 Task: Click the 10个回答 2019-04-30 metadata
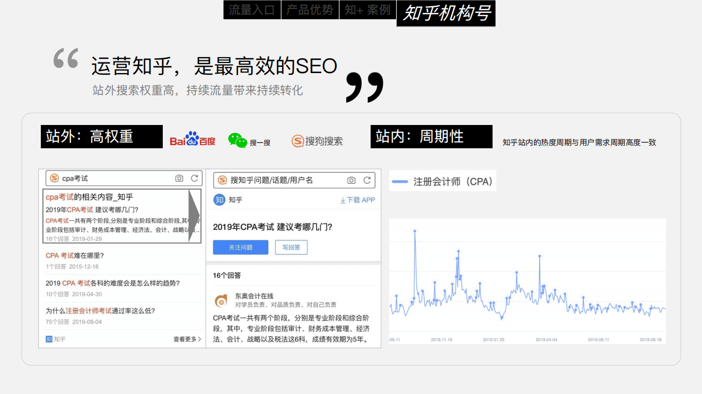click(74, 294)
